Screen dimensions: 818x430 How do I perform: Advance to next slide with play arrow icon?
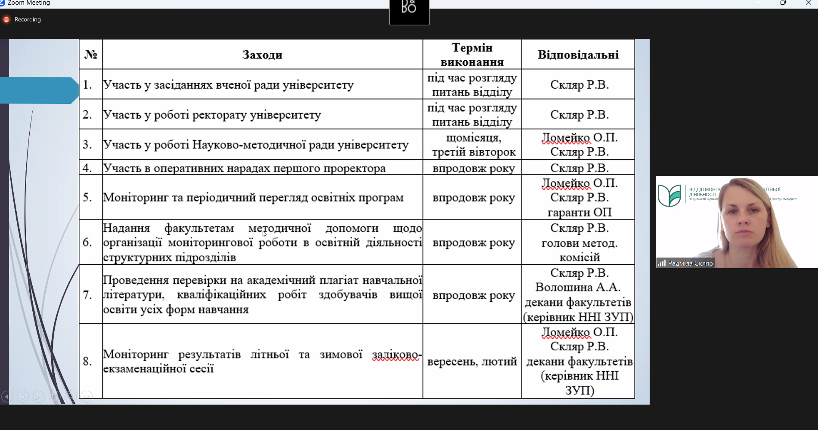click(x=23, y=396)
